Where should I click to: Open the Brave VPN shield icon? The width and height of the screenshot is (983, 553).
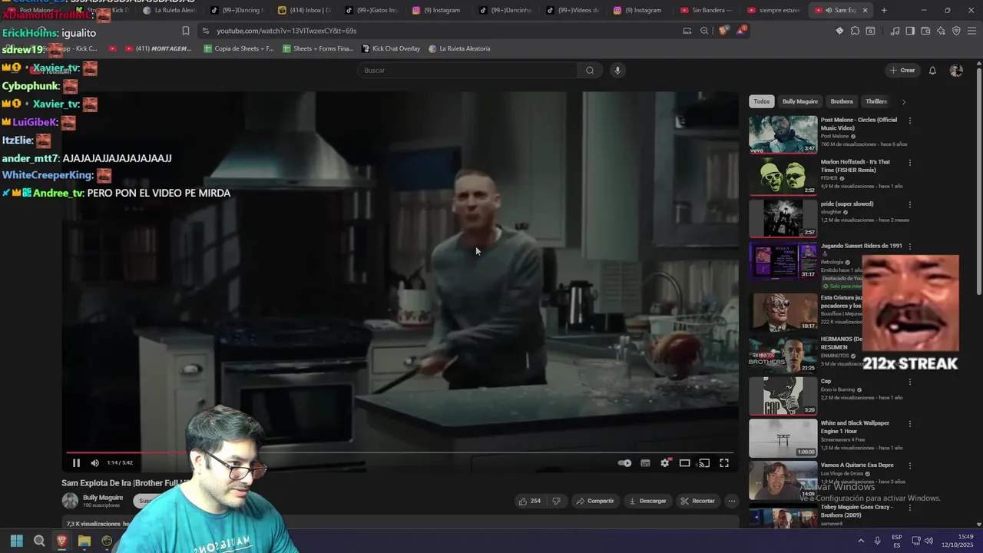(x=956, y=31)
